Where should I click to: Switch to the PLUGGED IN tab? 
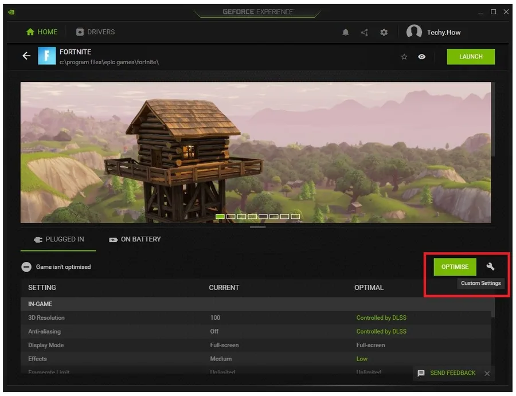coord(58,240)
